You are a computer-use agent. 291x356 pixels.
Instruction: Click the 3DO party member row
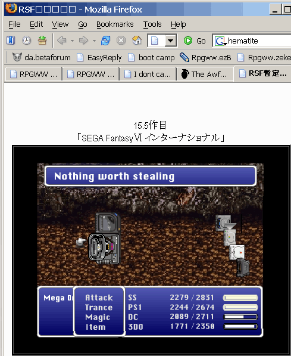(193, 327)
